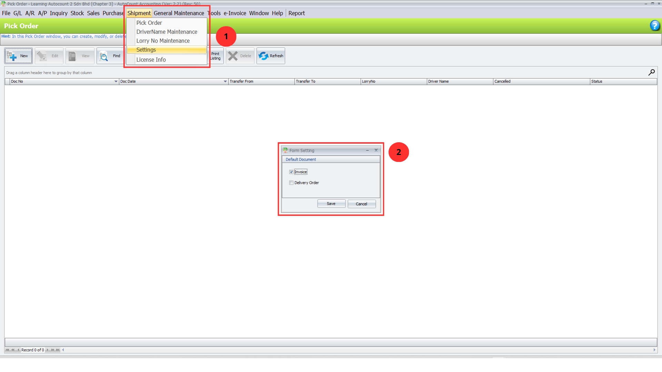Go to first record navigation arrow
Image resolution: width=662 pixels, height=372 pixels.
click(7, 350)
